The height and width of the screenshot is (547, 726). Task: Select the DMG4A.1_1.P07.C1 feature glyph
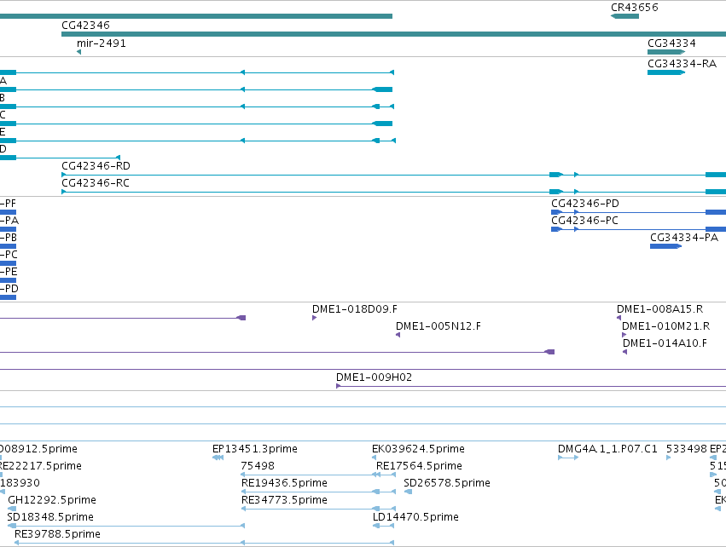click(x=568, y=458)
